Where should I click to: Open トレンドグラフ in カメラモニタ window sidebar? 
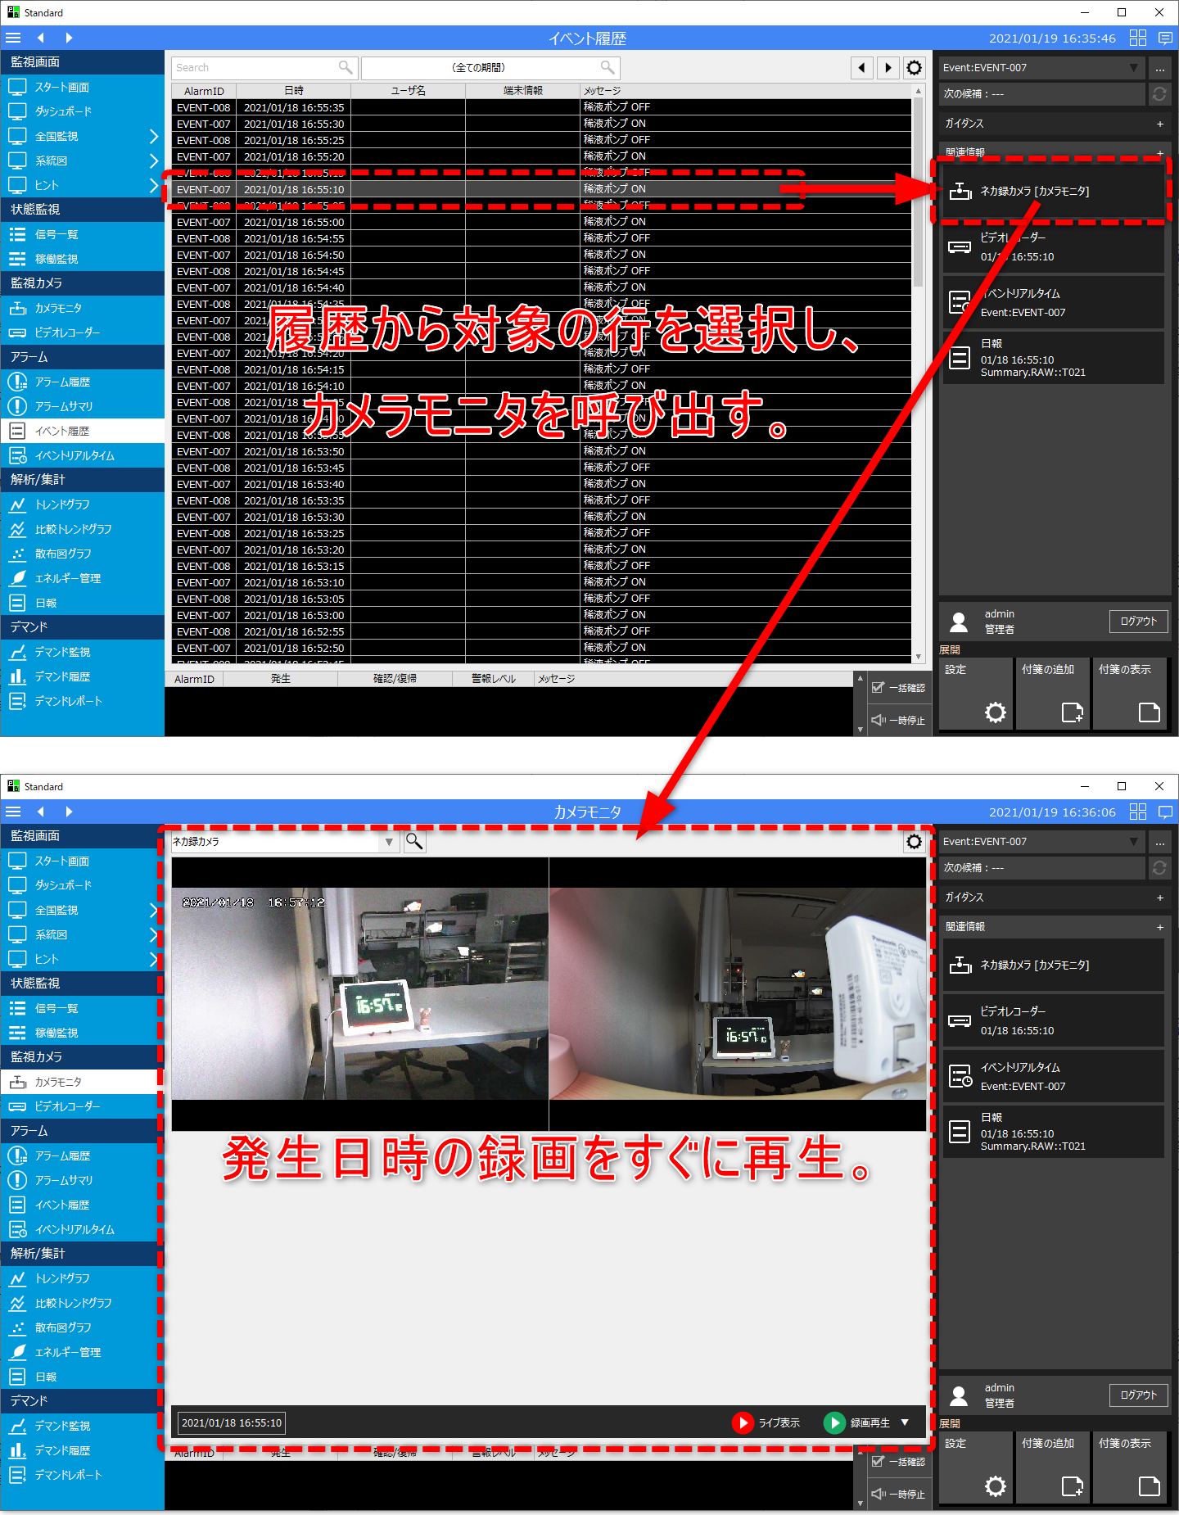82,1278
